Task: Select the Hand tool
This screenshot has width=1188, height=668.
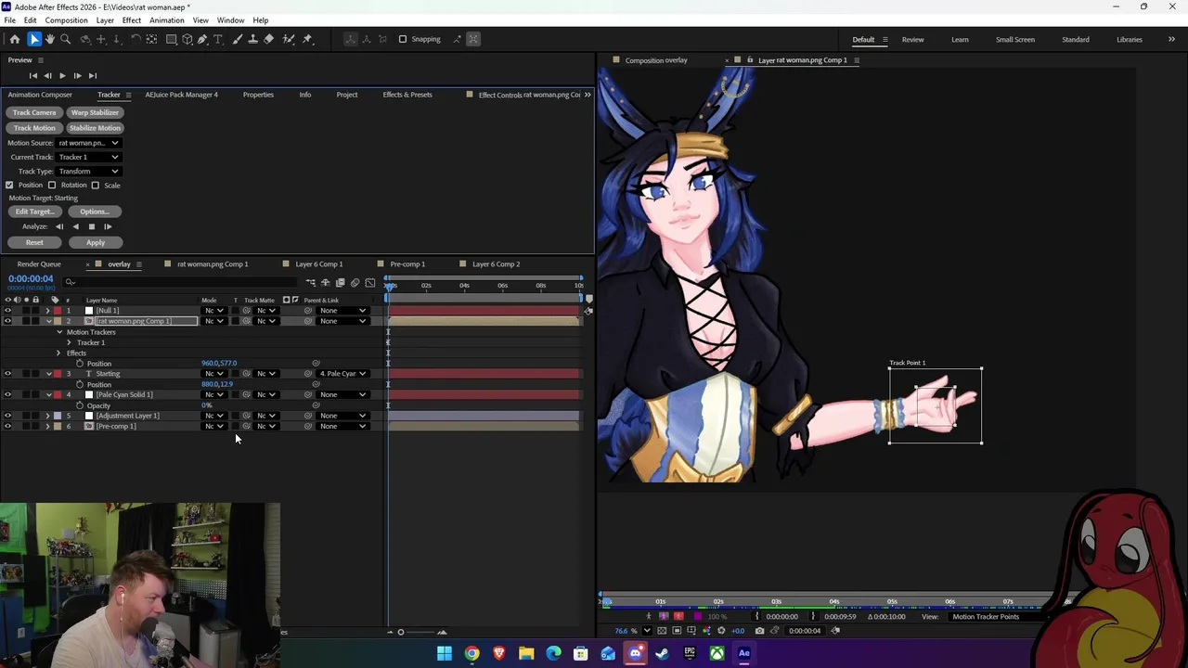Action: click(x=50, y=39)
